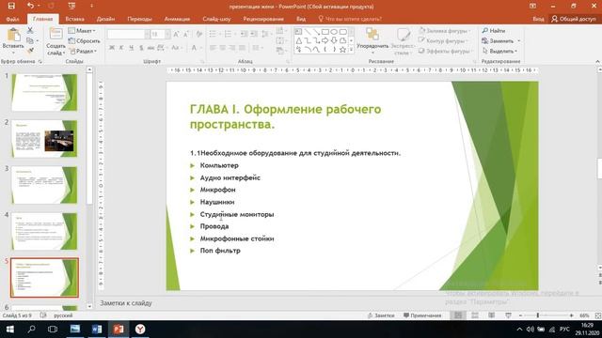Click the clear formatting icon

pos(198,35)
